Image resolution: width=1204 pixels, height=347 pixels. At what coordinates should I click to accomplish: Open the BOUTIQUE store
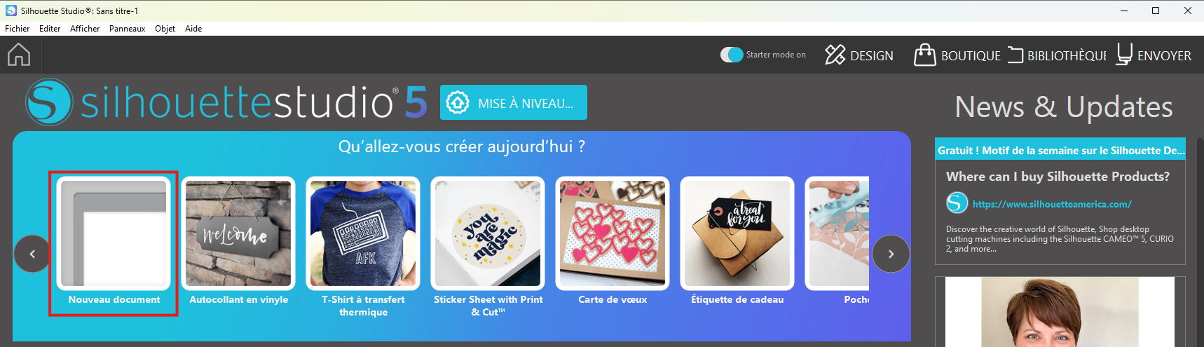957,55
